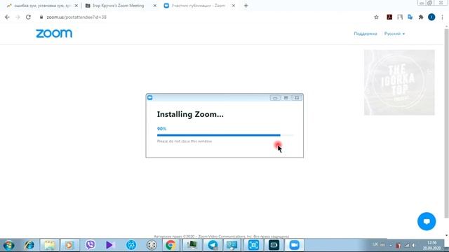Click the browser forward arrow
The height and width of the screenshot is (252, 449).
pyautogui.click(x=18, y=17)
